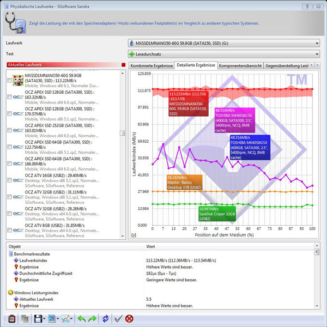
Task: Click the magenta TOSHIBA MK4058GSX chart label
Action: pyautogui.click(x=235, y=120)
